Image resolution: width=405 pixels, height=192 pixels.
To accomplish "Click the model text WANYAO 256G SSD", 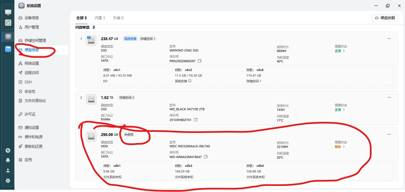I will [x=184, y=50].
